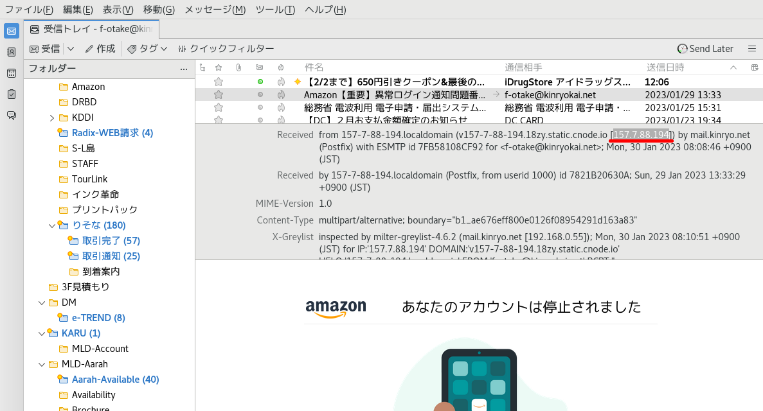Open the タグ dropdown menu
The width and height of the screenshot is (763, 411).
click(x=147, y=49)
